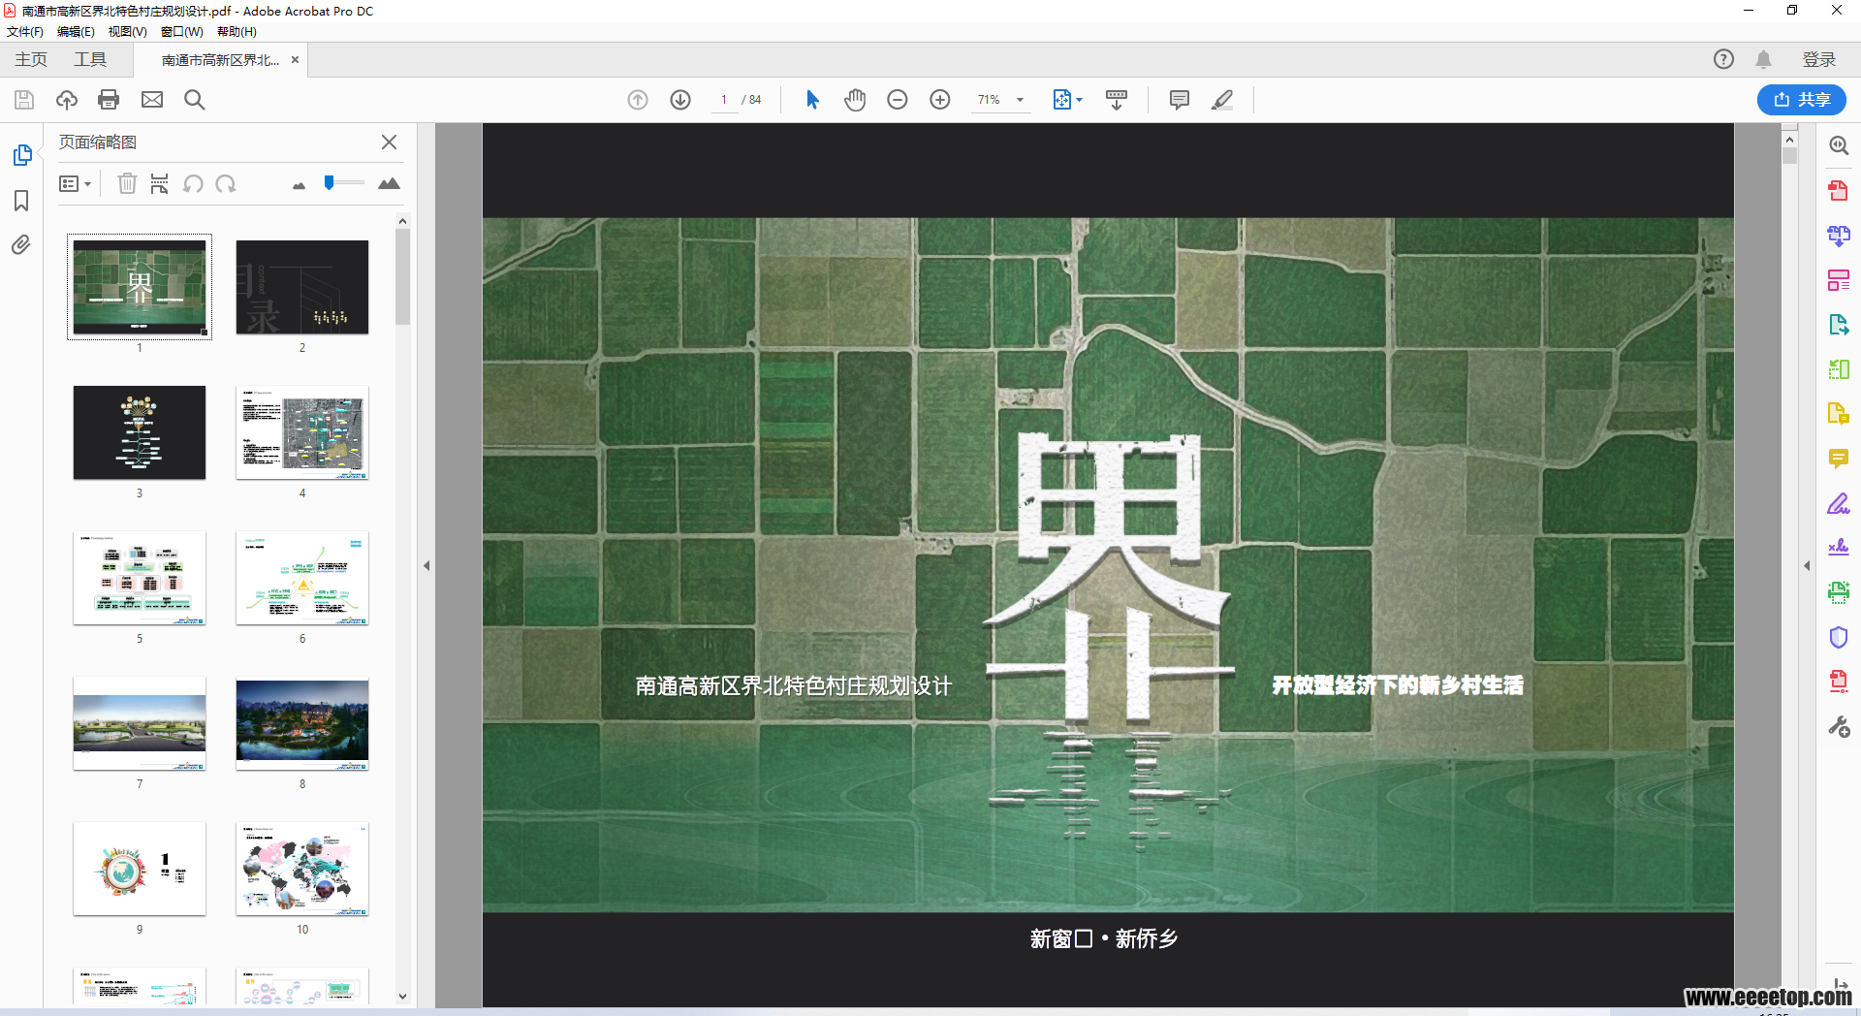Open search tool in right pane
The height and width of the screenshot is (1016, 1861).
point(1839,145)
